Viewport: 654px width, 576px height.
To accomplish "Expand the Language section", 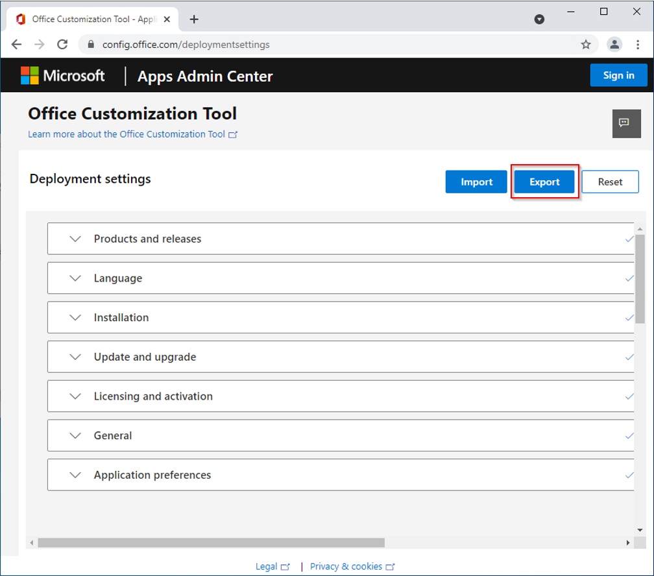I will (x=75, y=278).
